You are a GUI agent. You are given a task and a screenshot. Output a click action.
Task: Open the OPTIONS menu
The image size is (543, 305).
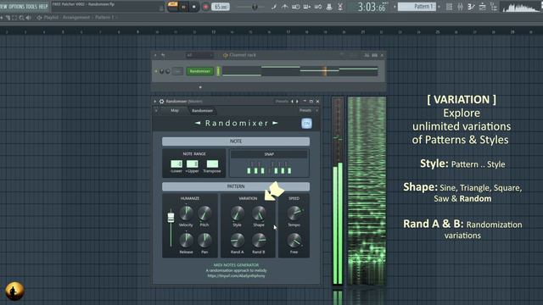(16, 7)
